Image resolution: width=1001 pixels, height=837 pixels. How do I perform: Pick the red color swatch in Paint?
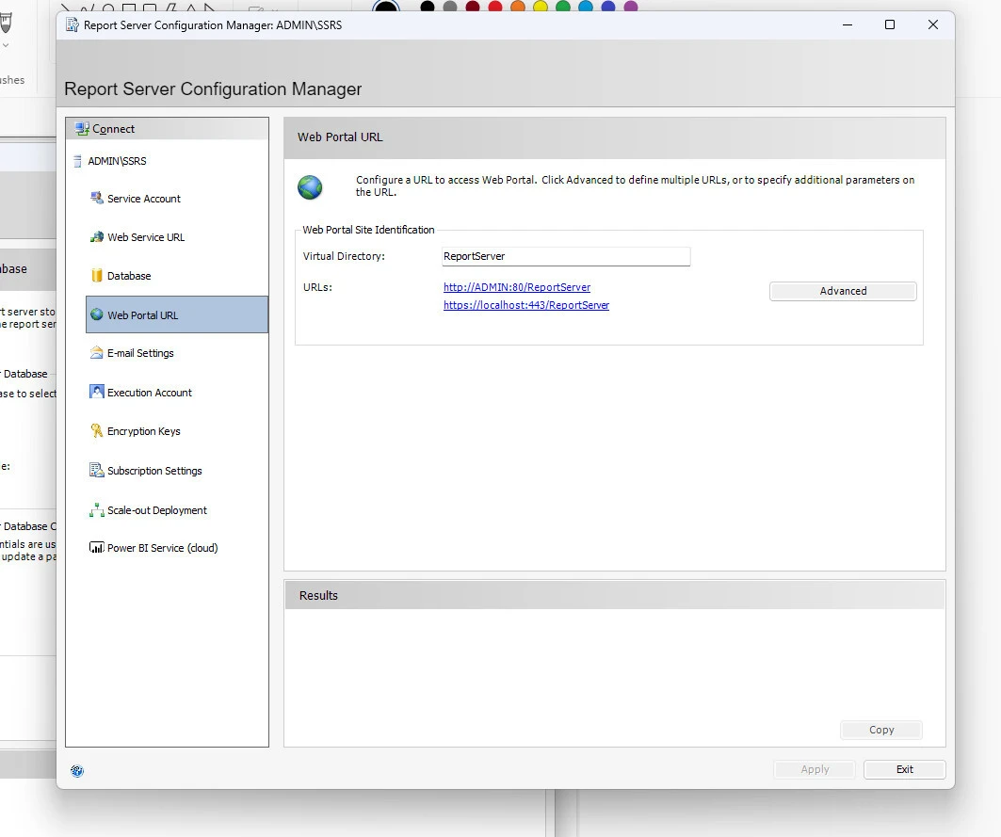[x=495, y=7]
